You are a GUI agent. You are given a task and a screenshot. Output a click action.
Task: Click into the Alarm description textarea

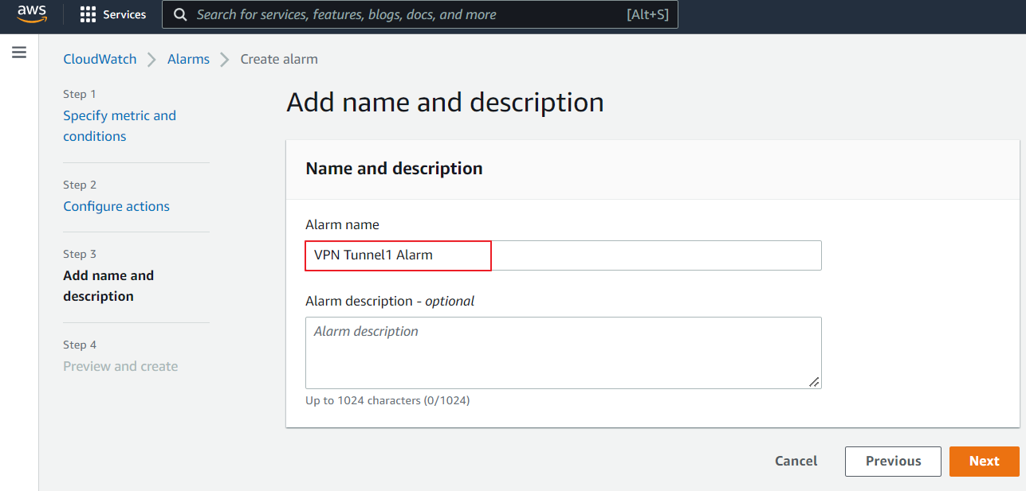pyautogui.click(x=563, y=353)
